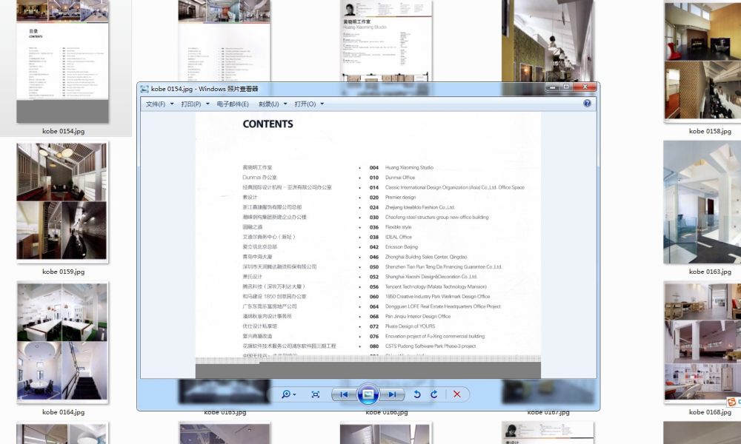This screenshot has width=741, height=444.
Task: Maximize the Photo Viewer window
Action: [566, 87]
